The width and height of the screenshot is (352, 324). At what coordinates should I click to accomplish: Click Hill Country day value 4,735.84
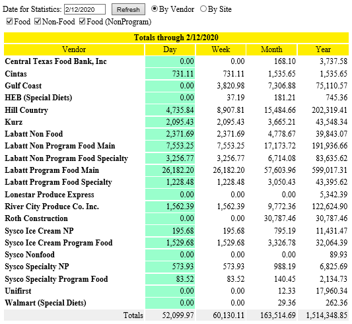pyautogui.click(x=180, y=110)
